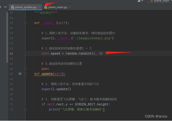Click the comment at line 70 about 判断是否飞出屏幕
The height and width of the screenshot is (121, 172).
79,99
